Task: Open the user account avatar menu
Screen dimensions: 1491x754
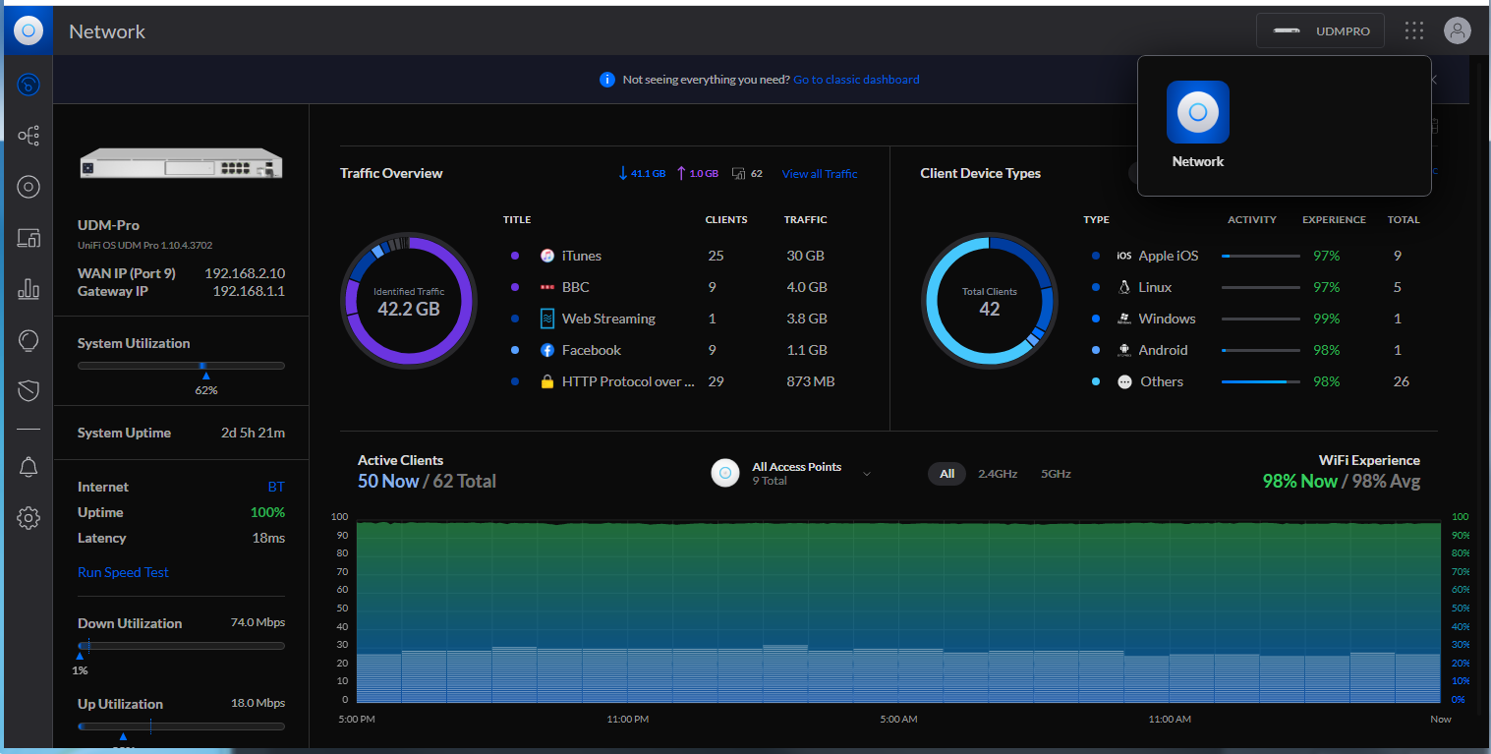Action: 1457,30
